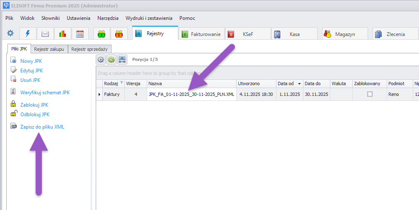Open the bar chart statistics icon
The image size is (419, 210).
click(x=63, y=34)
